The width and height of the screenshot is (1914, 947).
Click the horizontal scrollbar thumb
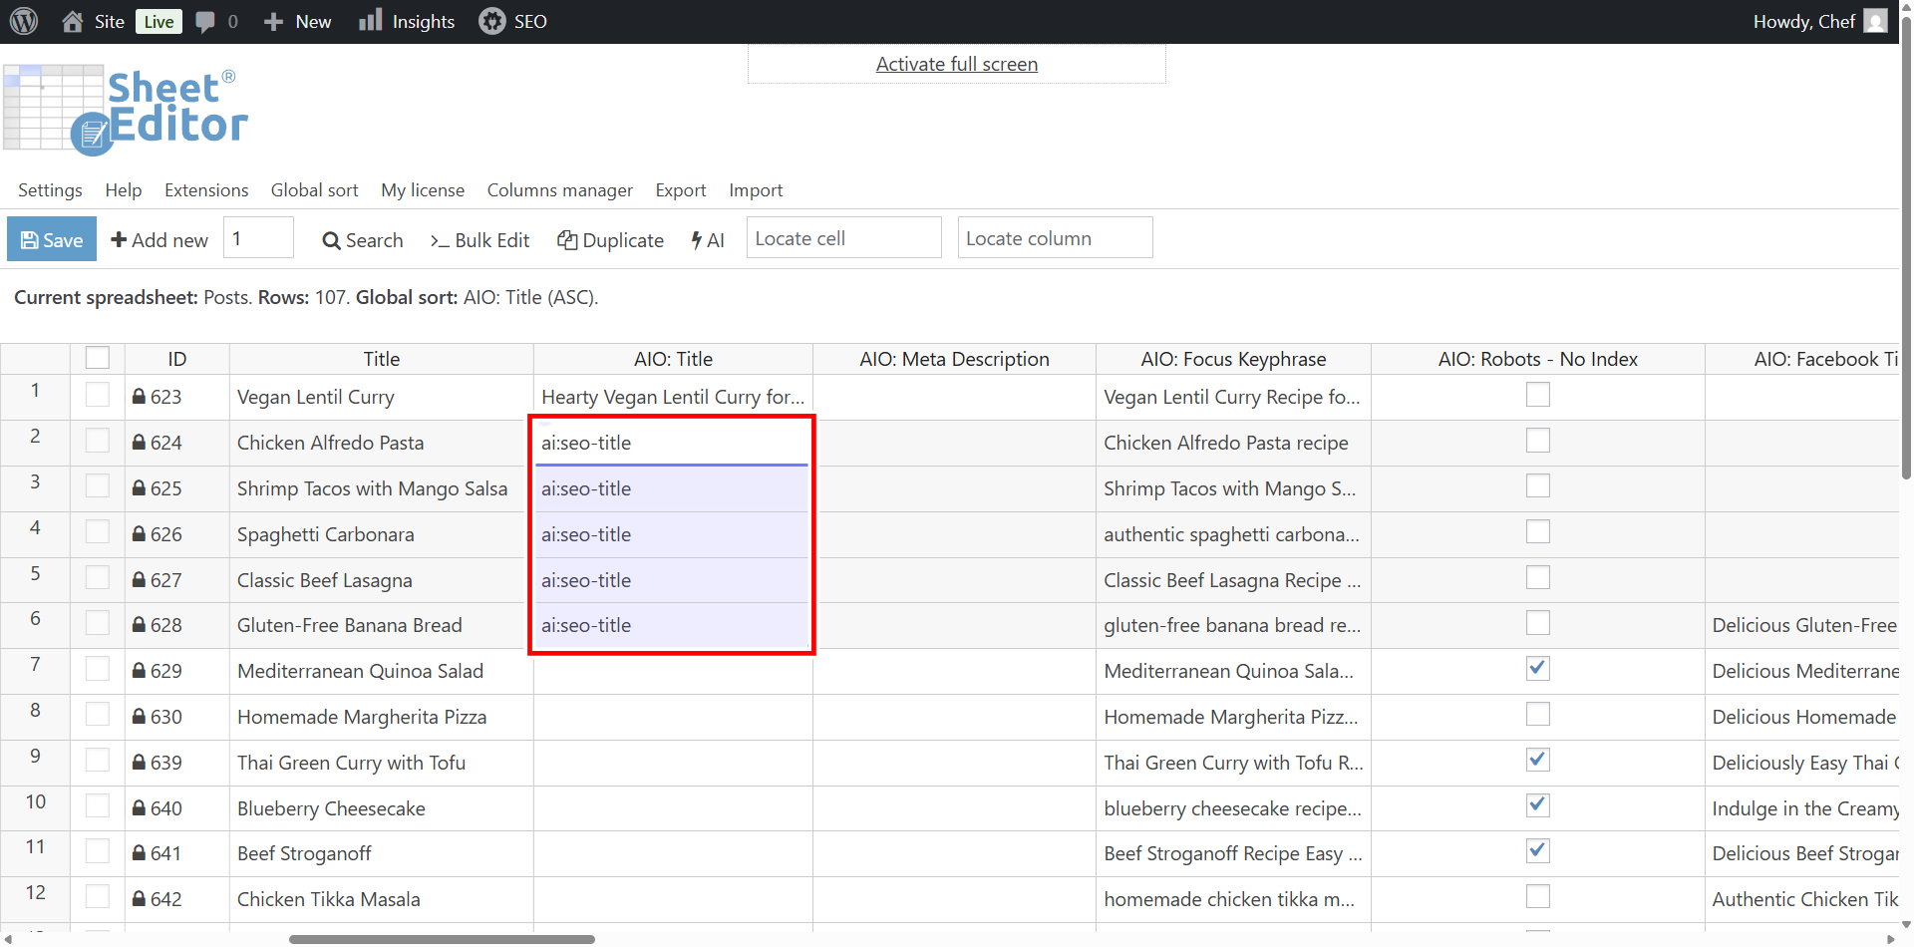coord(442,939)
